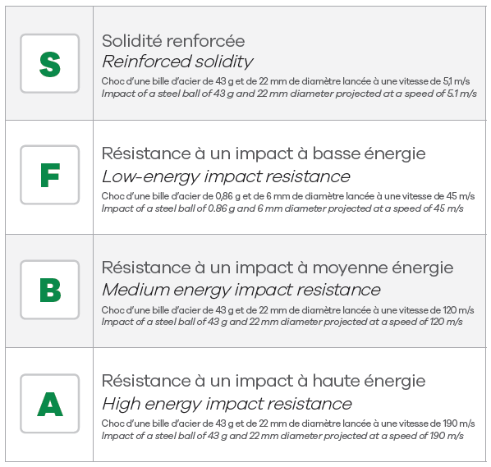Screen dimensions: 491x467
Task: Click the green B icon box
Action: [50, 290]
